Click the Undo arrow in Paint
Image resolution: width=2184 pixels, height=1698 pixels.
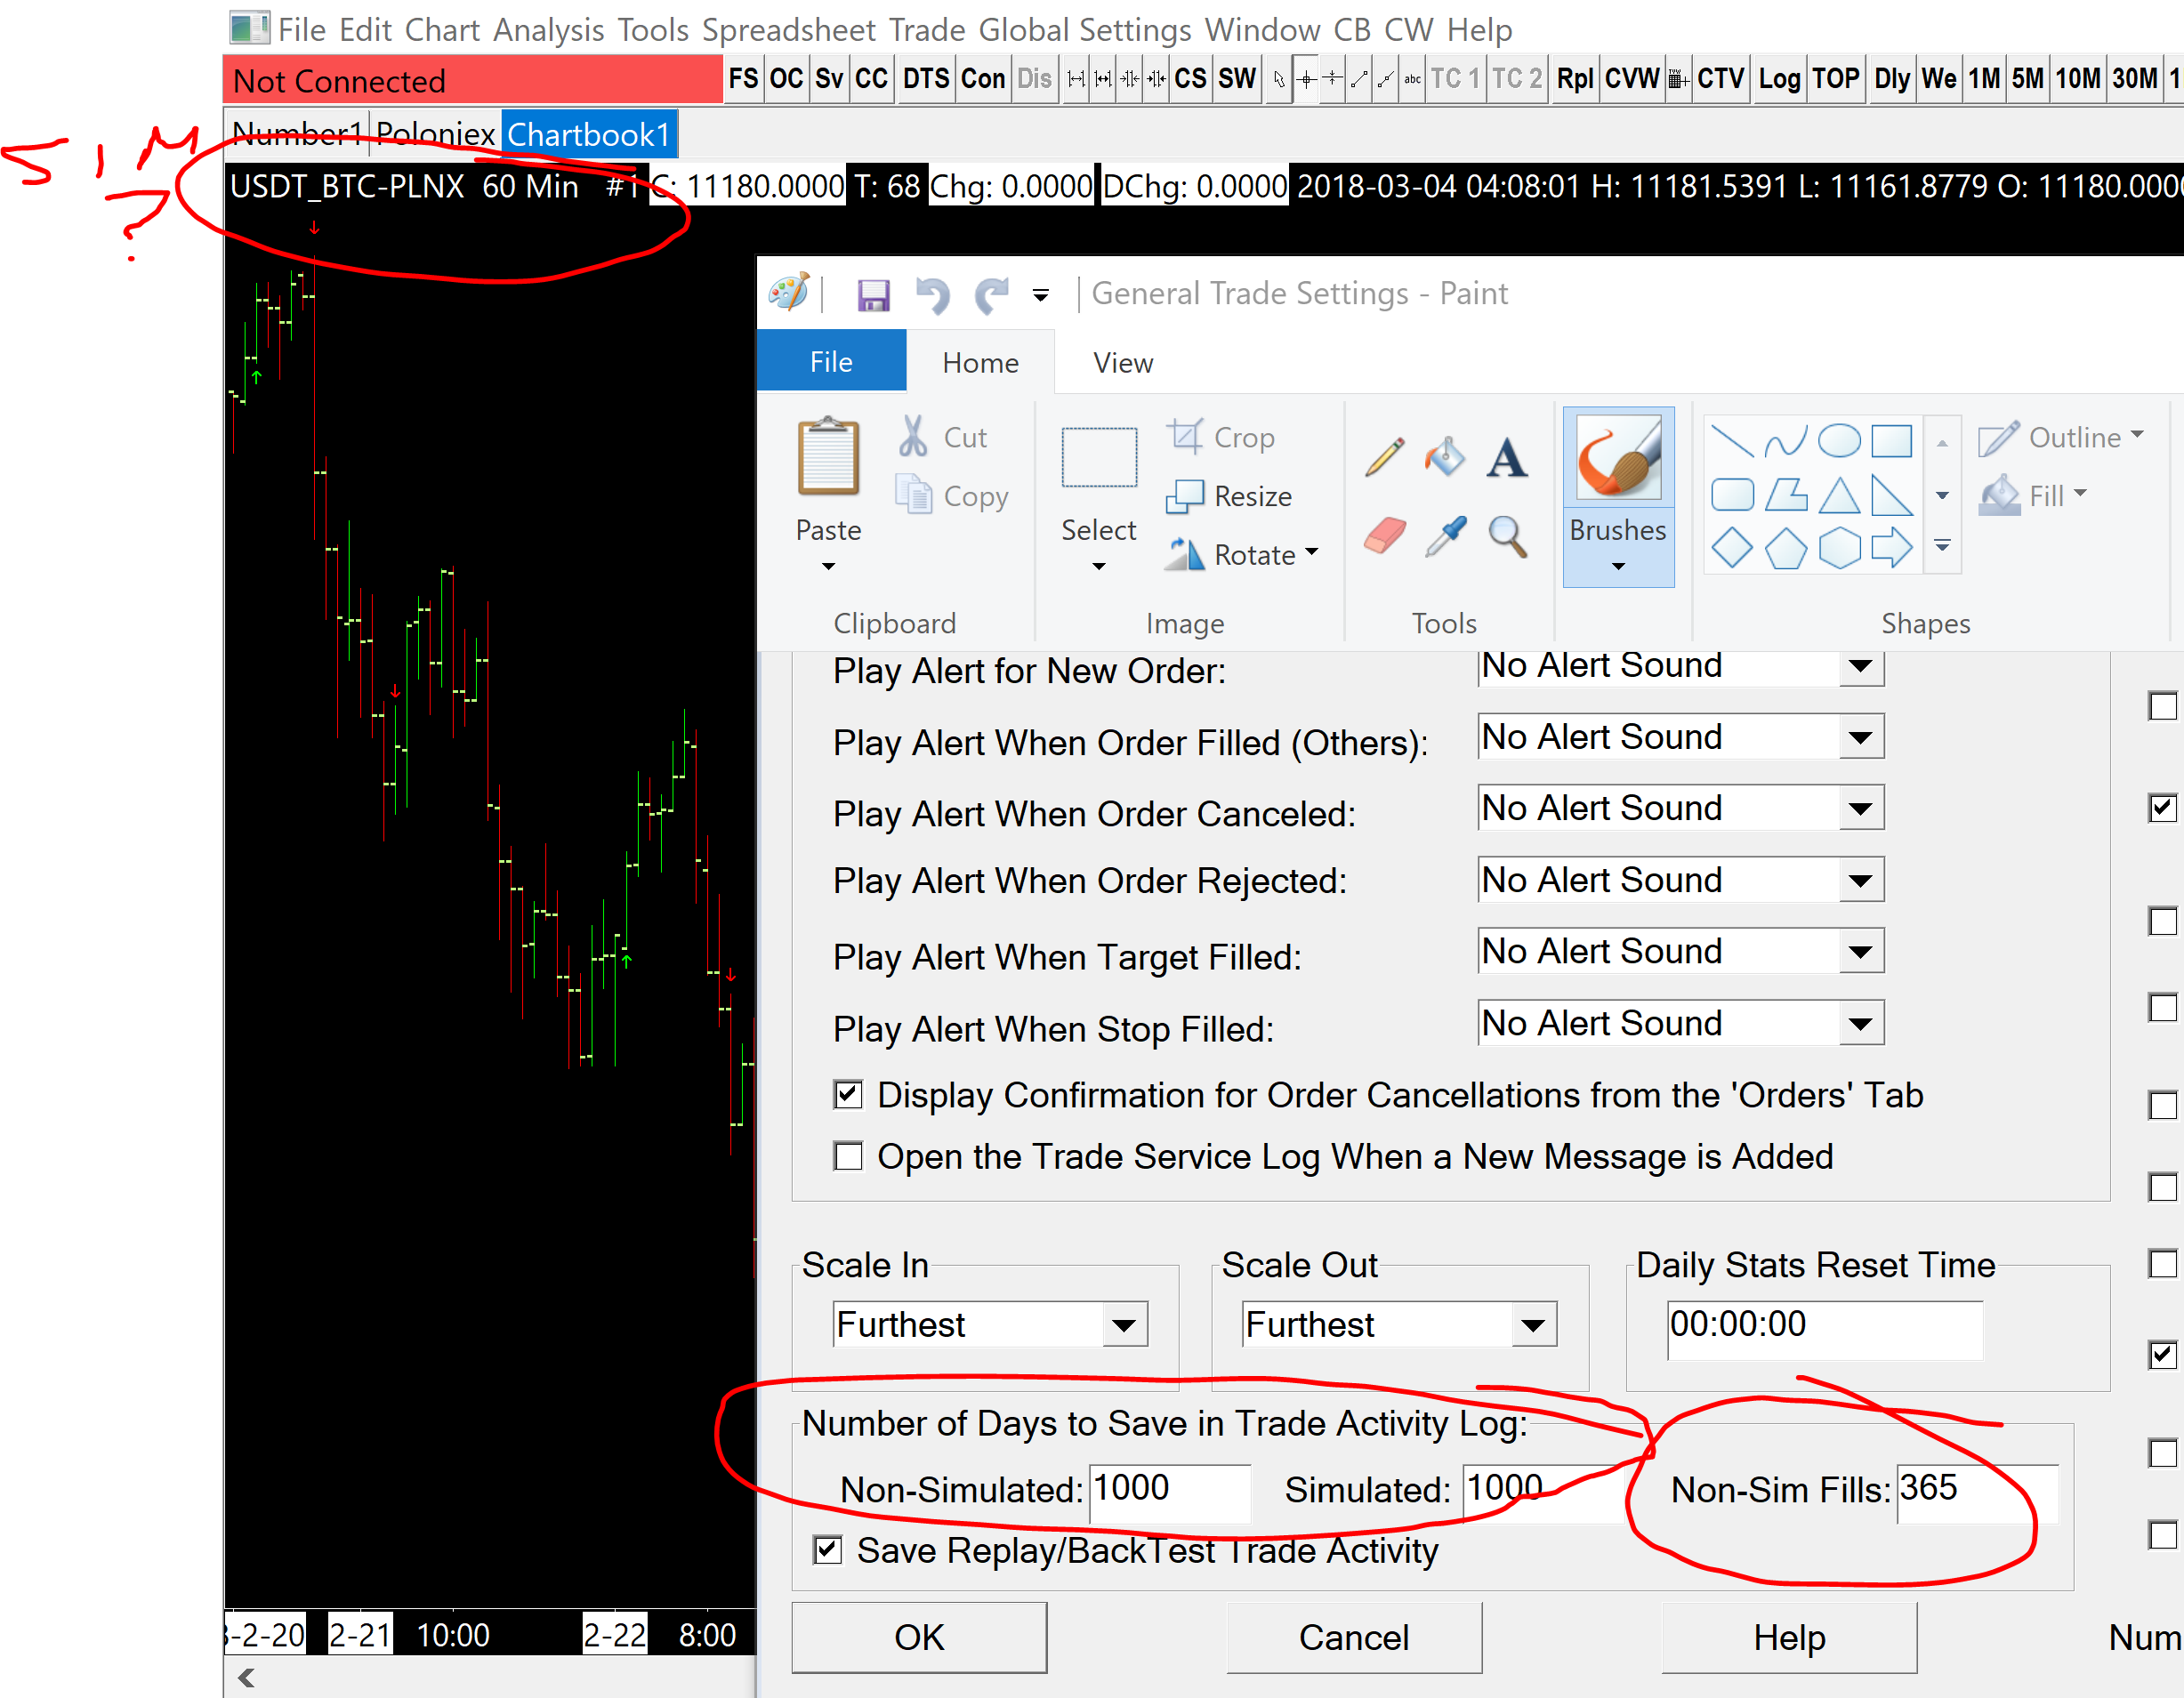point(932,295)
